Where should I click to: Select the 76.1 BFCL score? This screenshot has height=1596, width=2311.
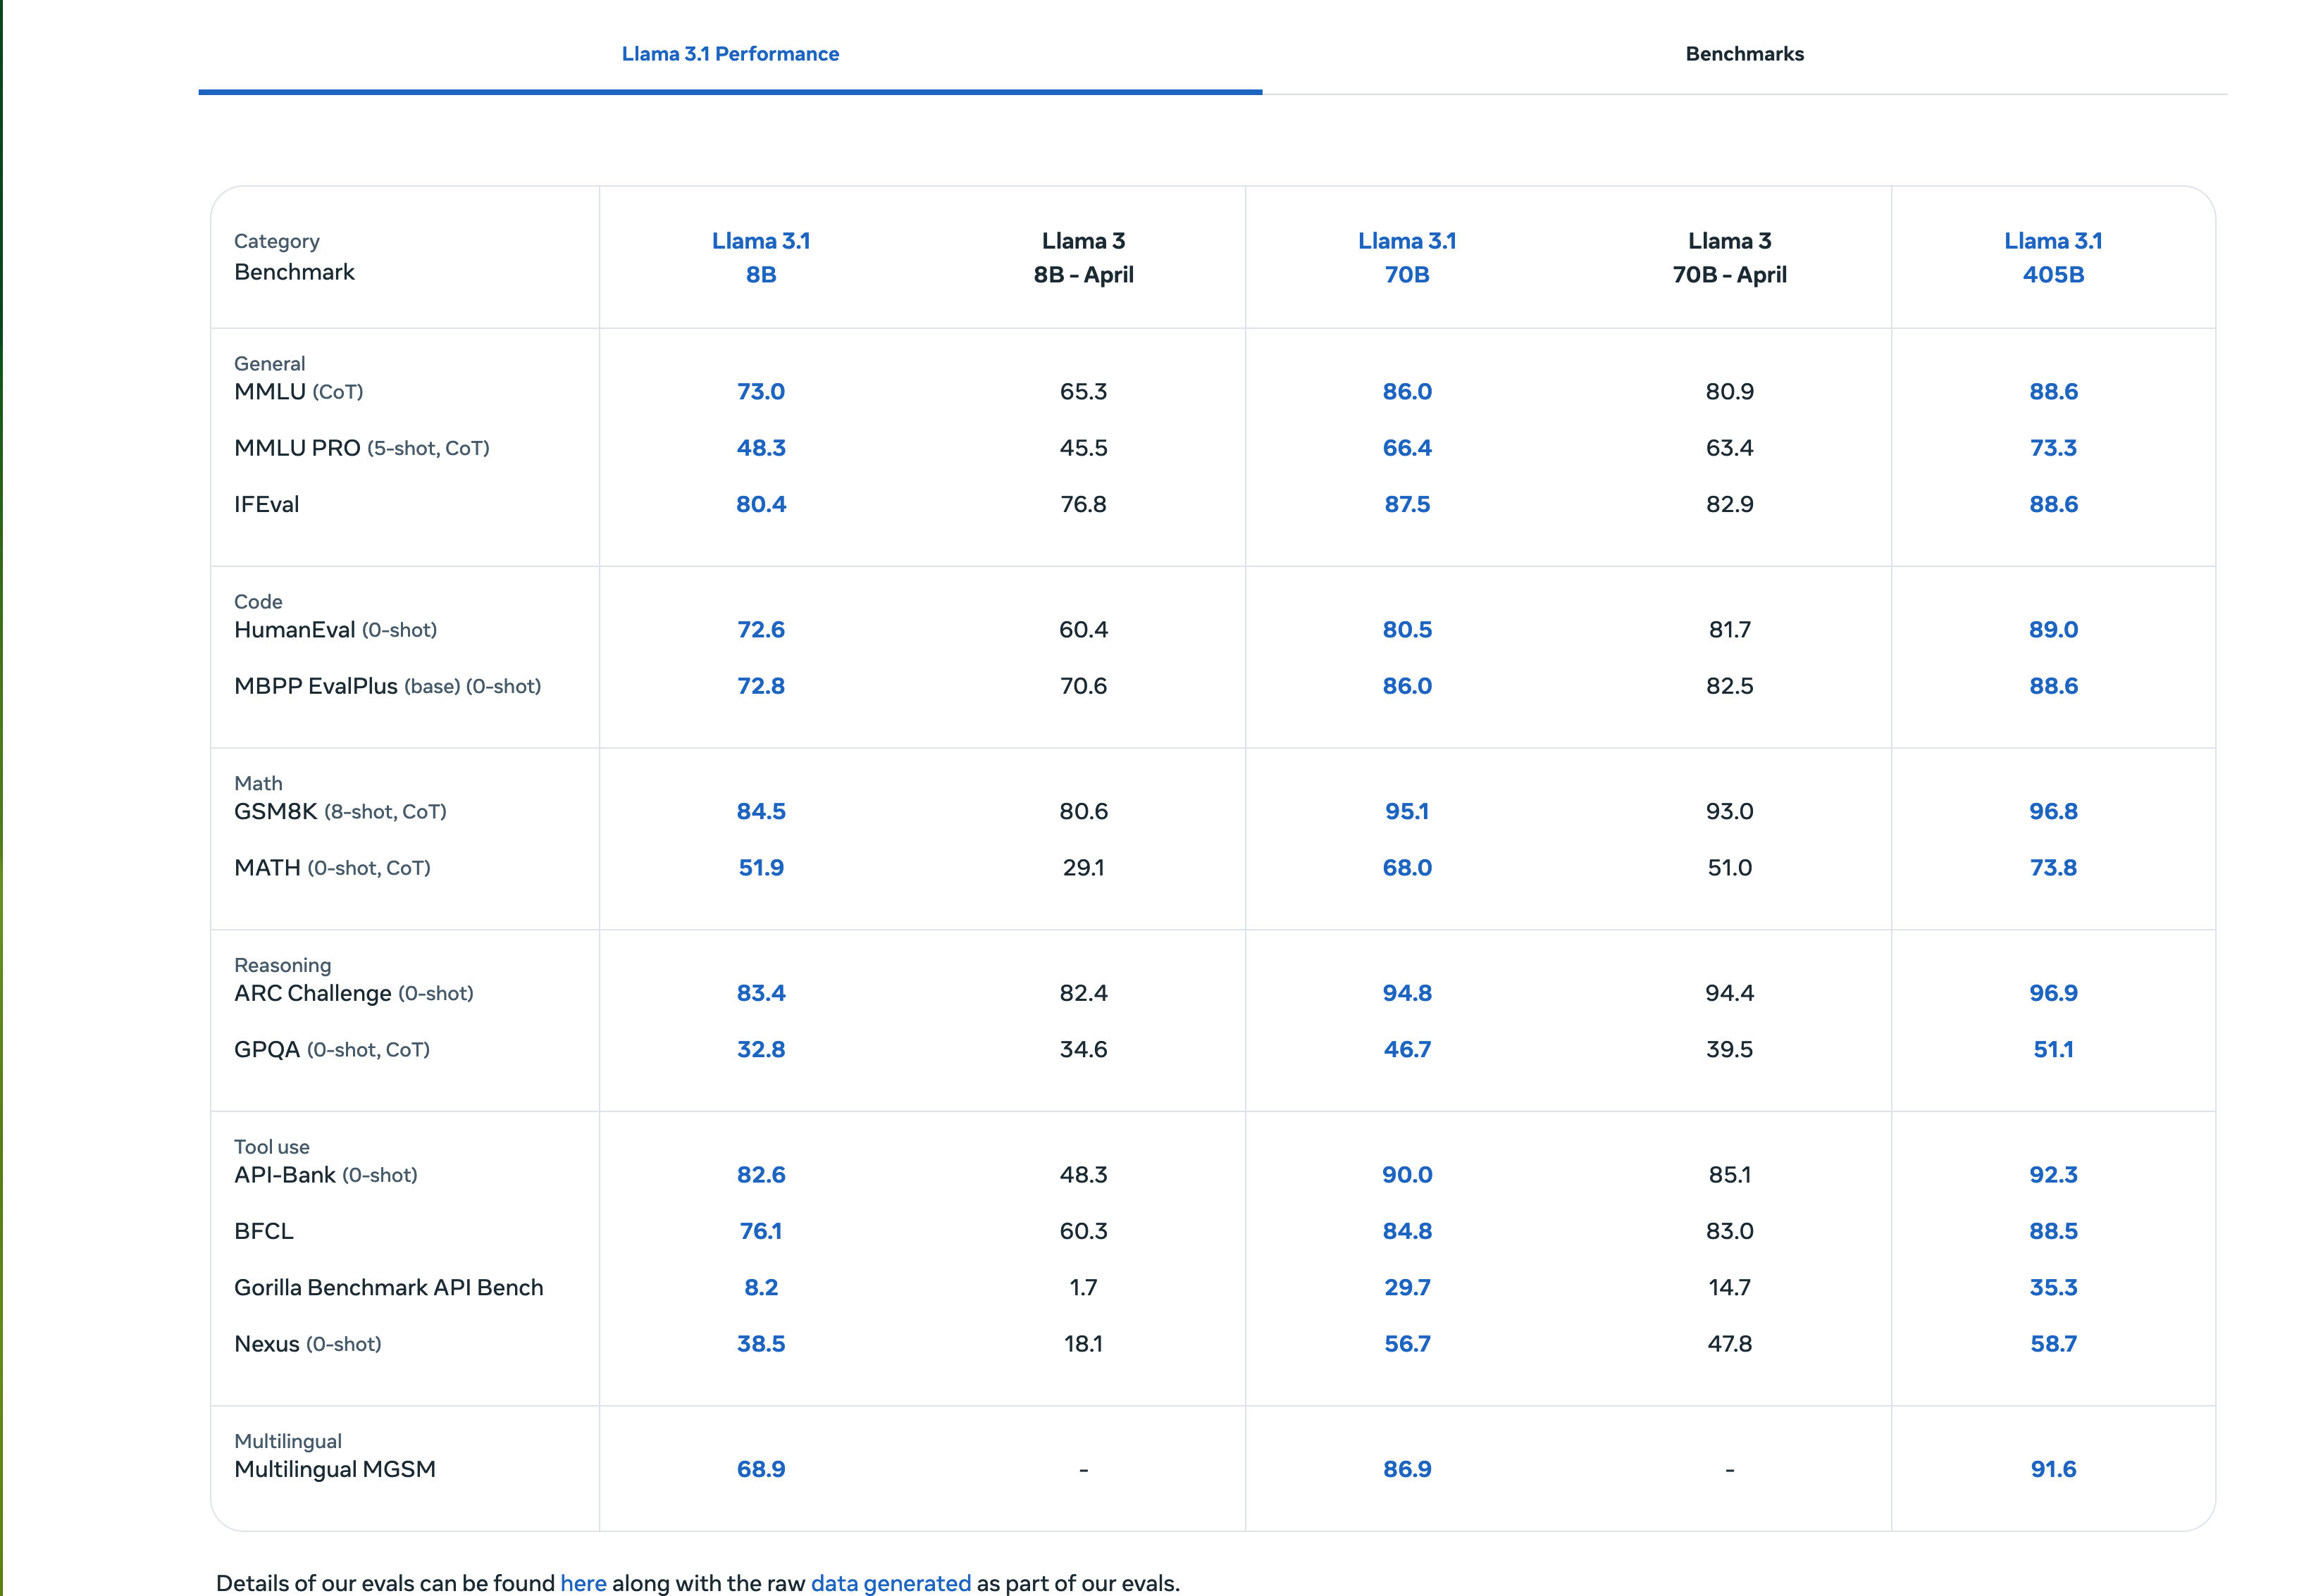[x=762, y=1231]
